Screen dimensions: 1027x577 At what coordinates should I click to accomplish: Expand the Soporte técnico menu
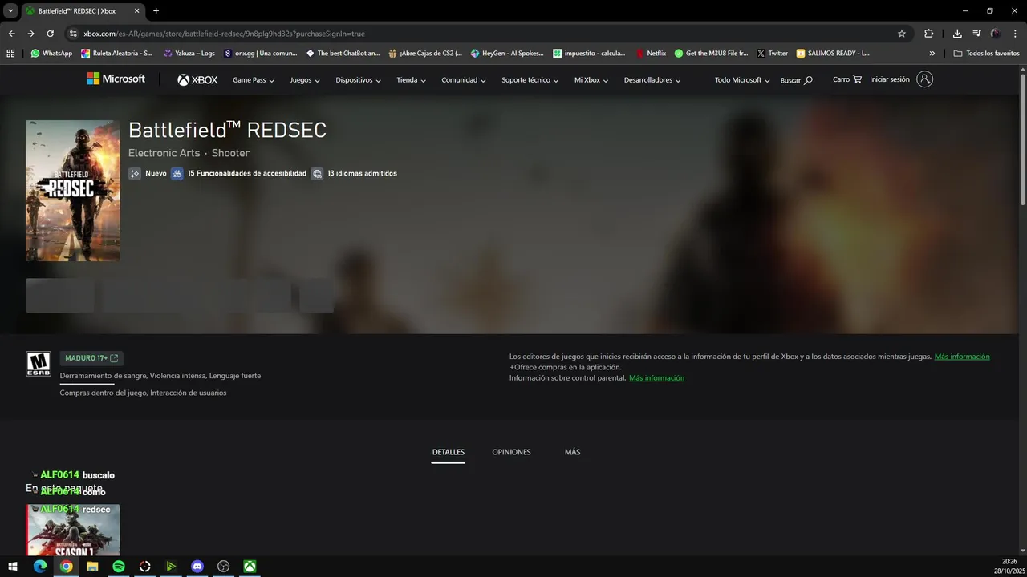click(530, 80)
